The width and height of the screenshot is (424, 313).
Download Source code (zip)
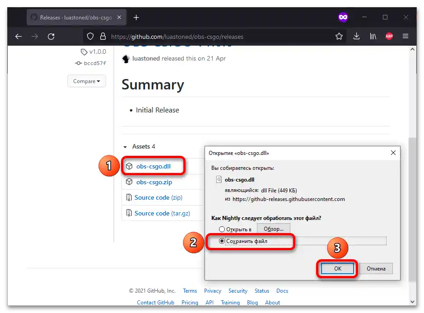(x=158, y=197)
